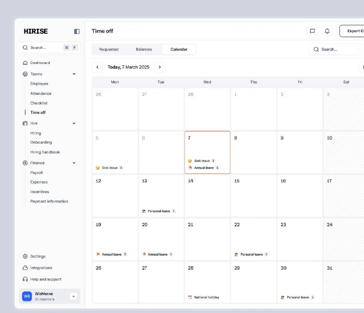Click the Export button
The image size is (364, 313).
(352, 31)
